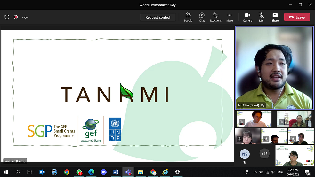Select the video tile with red chair
Image resolution: width=315 pixels, height=177 pixels.
pyautogui.click(x=294, y=119)
